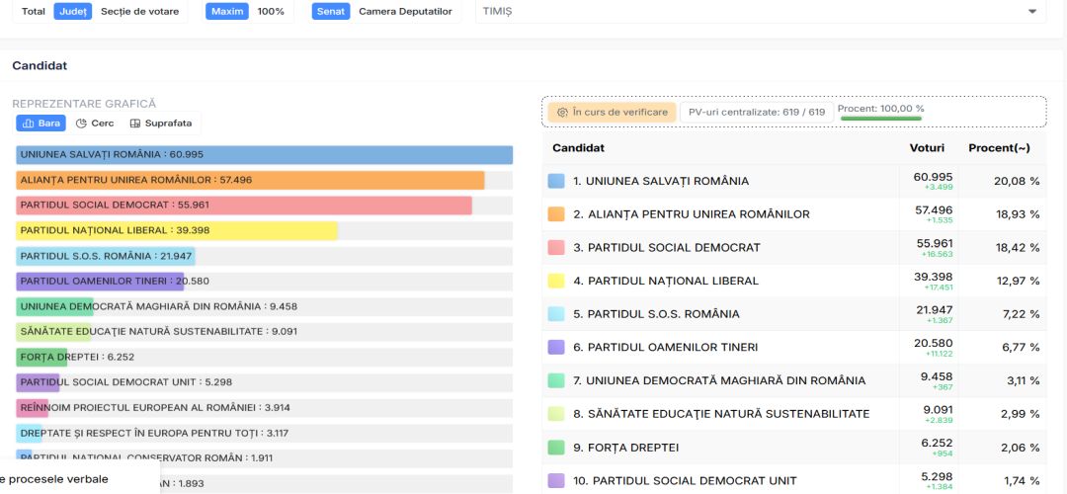Click the 'În curs de verificare' status icon

562,113
